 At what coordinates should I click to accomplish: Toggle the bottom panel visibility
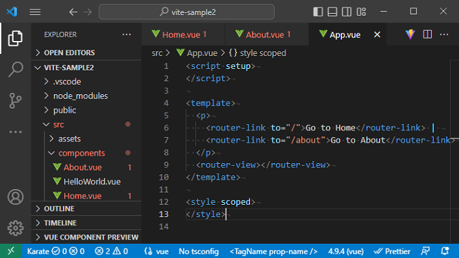point(332,12)
